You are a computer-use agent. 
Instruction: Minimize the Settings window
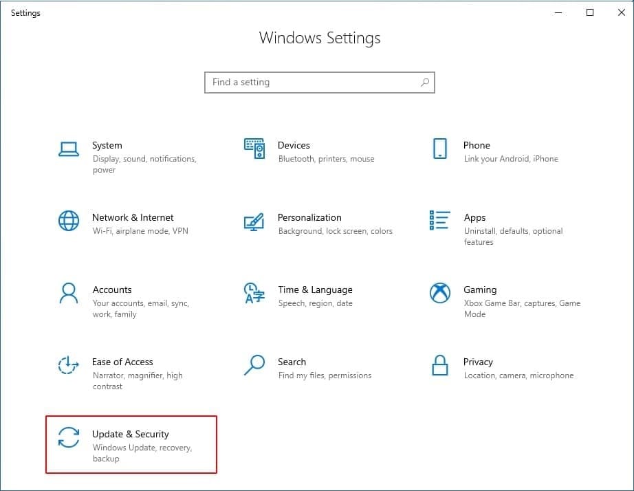pyautogui.click(x=558, y=12)
